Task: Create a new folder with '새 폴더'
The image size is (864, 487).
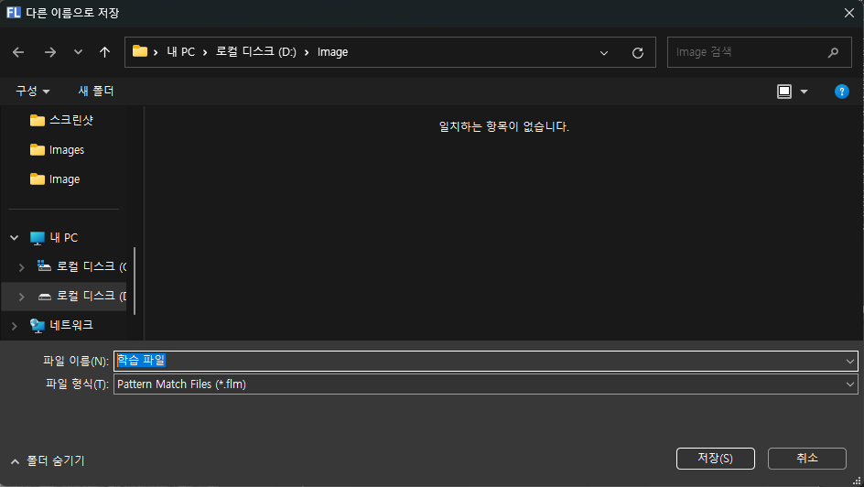Action: [x=96, y=91]
